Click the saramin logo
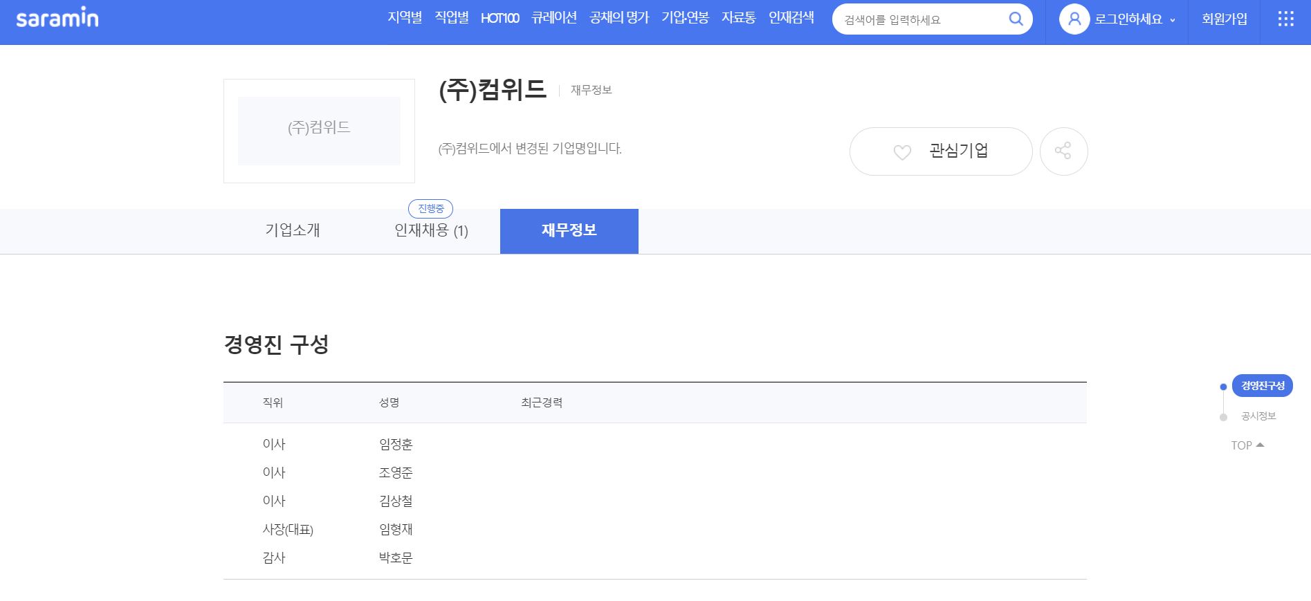1311x601 pixels. coord(57,19)
